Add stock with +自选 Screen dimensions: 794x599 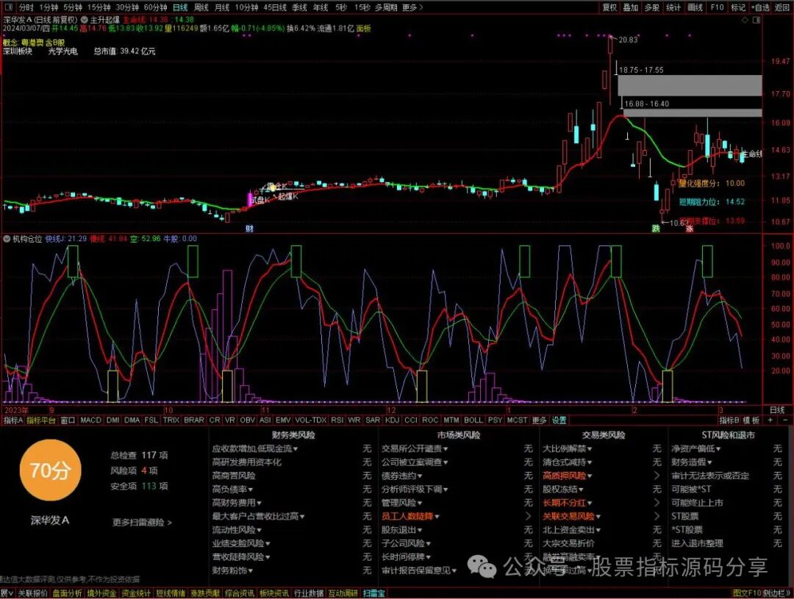(760, 7)
